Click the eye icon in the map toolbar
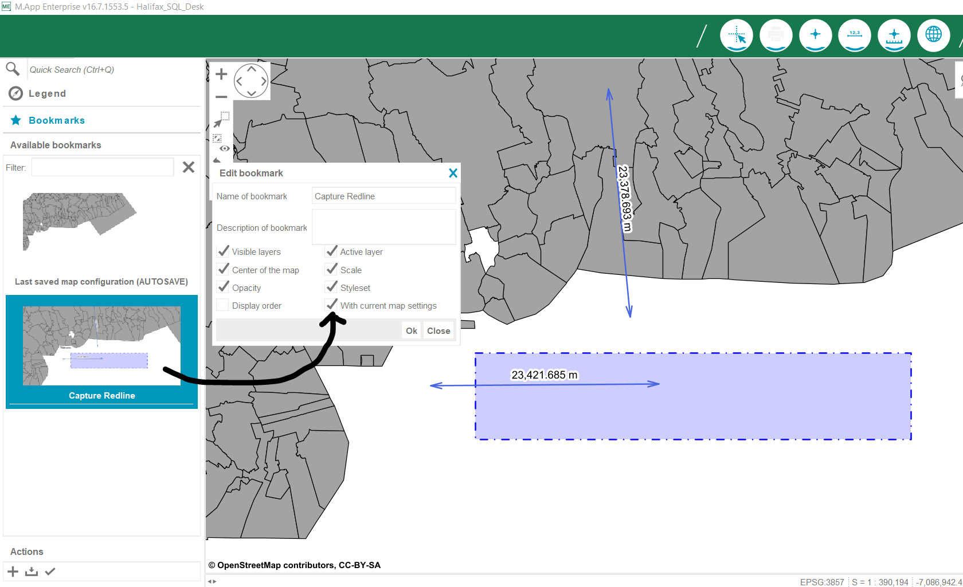Viewport: 963px width, 587px height. pos(224,148)
